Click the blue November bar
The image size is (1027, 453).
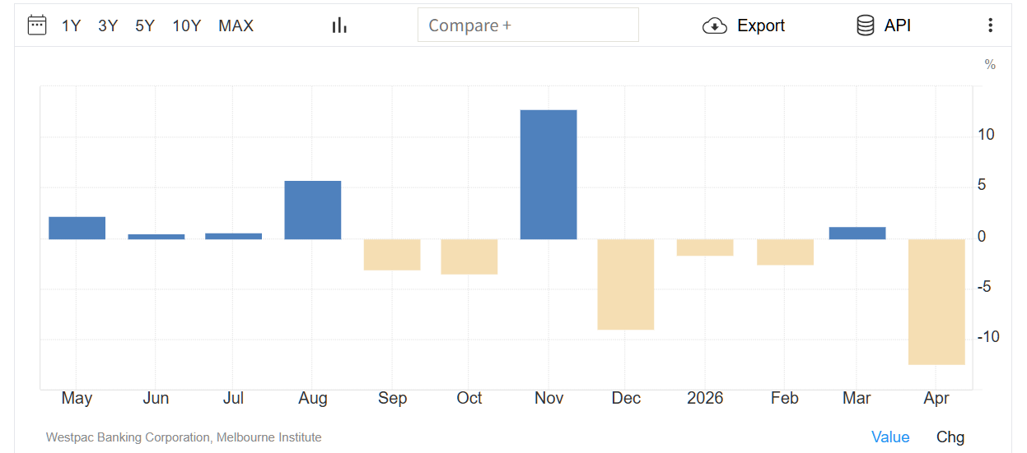coord(549,174)
